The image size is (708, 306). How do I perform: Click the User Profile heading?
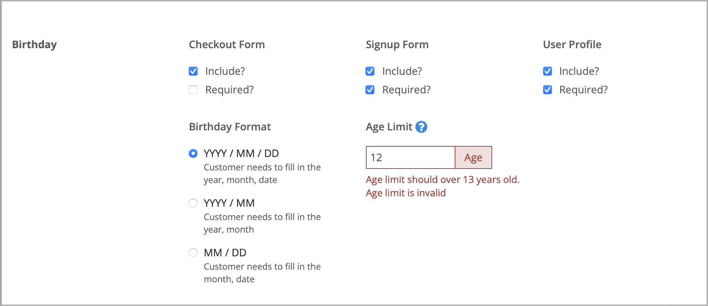point(572,45)
